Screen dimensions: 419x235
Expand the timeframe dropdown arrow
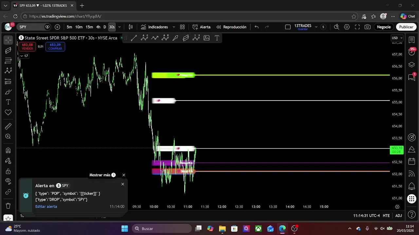pos(119,27)
